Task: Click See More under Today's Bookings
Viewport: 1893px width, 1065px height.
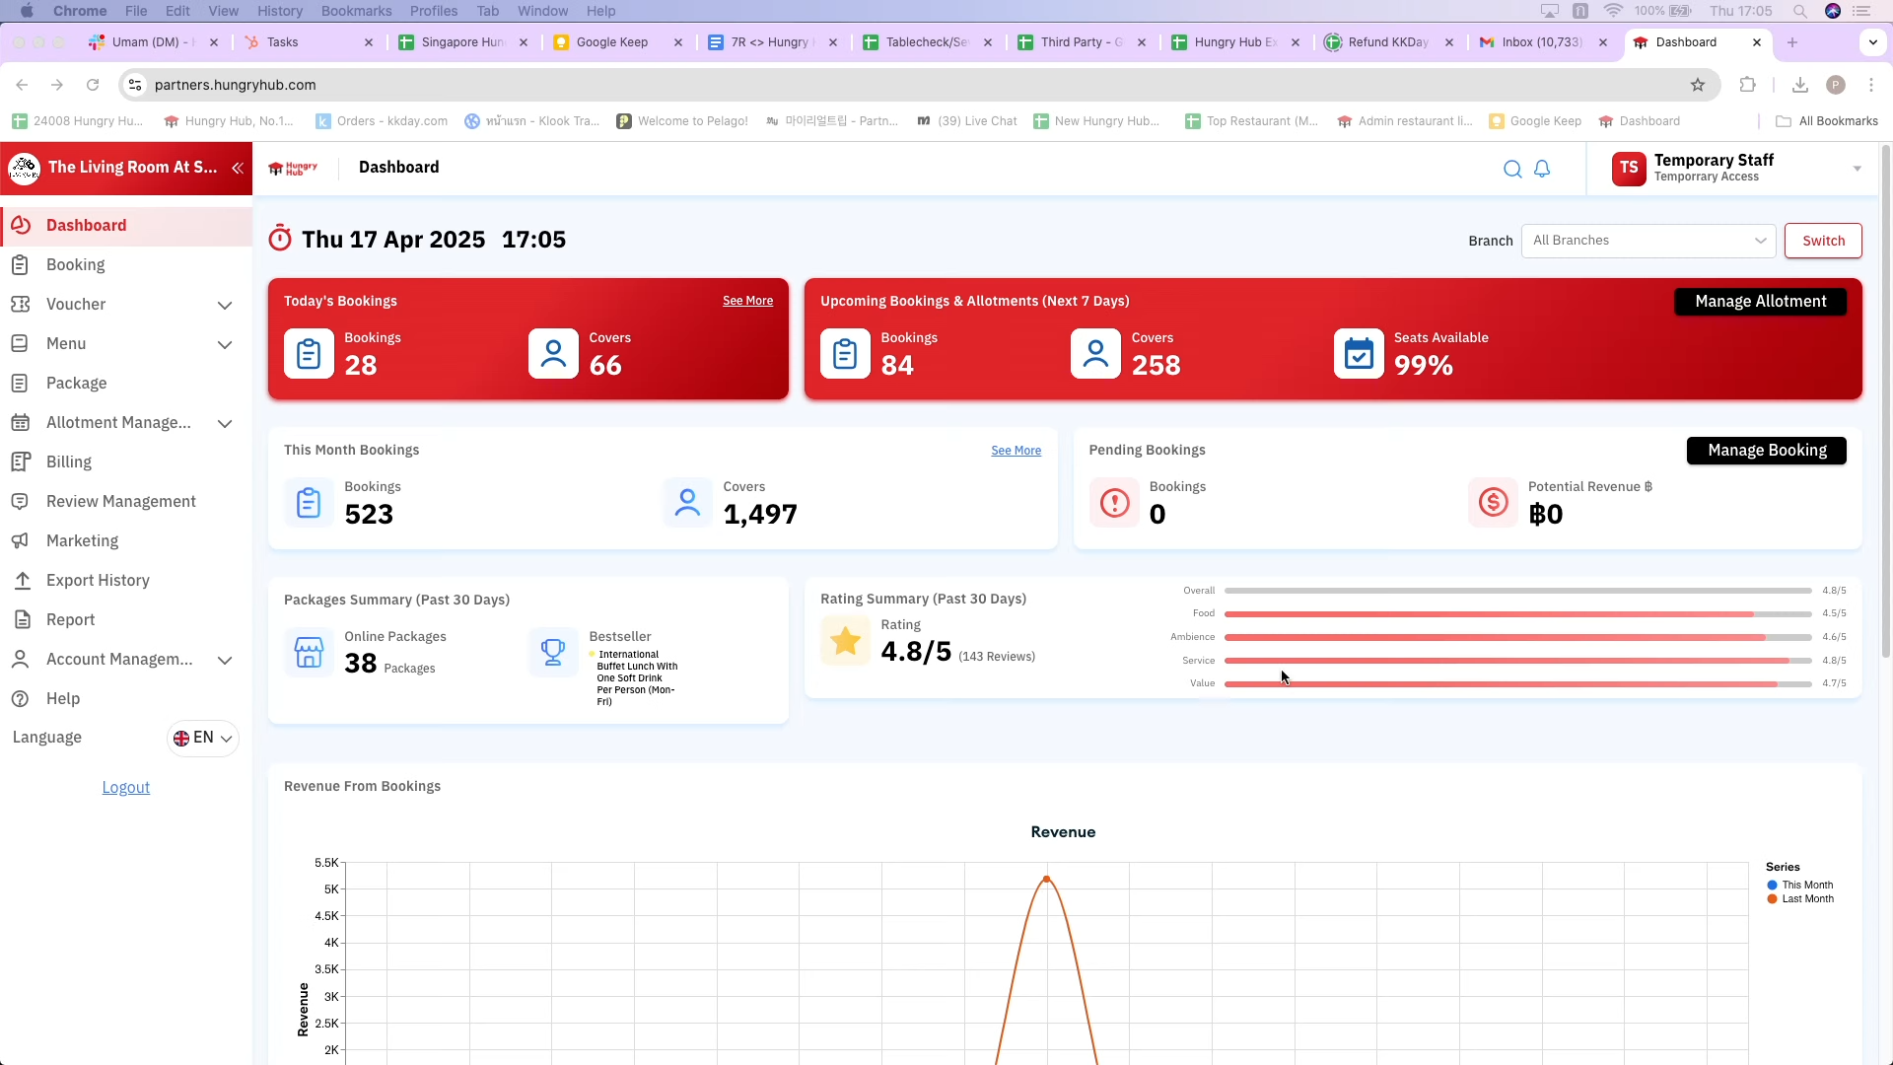Action: coord(747,301)
